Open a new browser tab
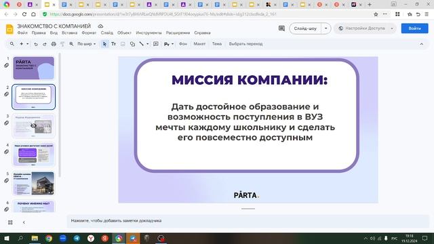 point(369,5)
